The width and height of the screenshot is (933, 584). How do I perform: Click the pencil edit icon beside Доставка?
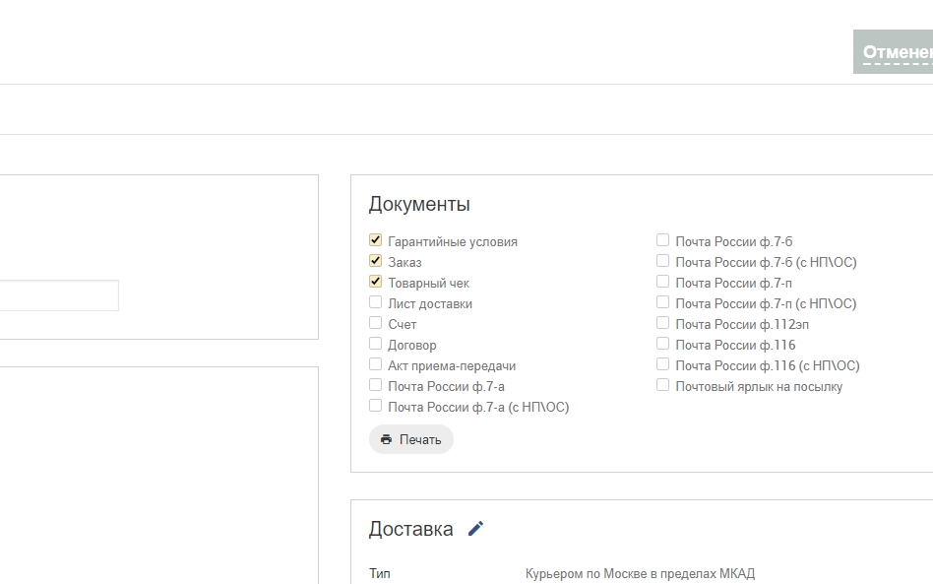(475, 529)
